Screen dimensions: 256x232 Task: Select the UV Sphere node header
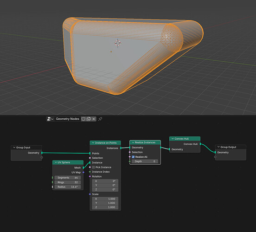68,162
